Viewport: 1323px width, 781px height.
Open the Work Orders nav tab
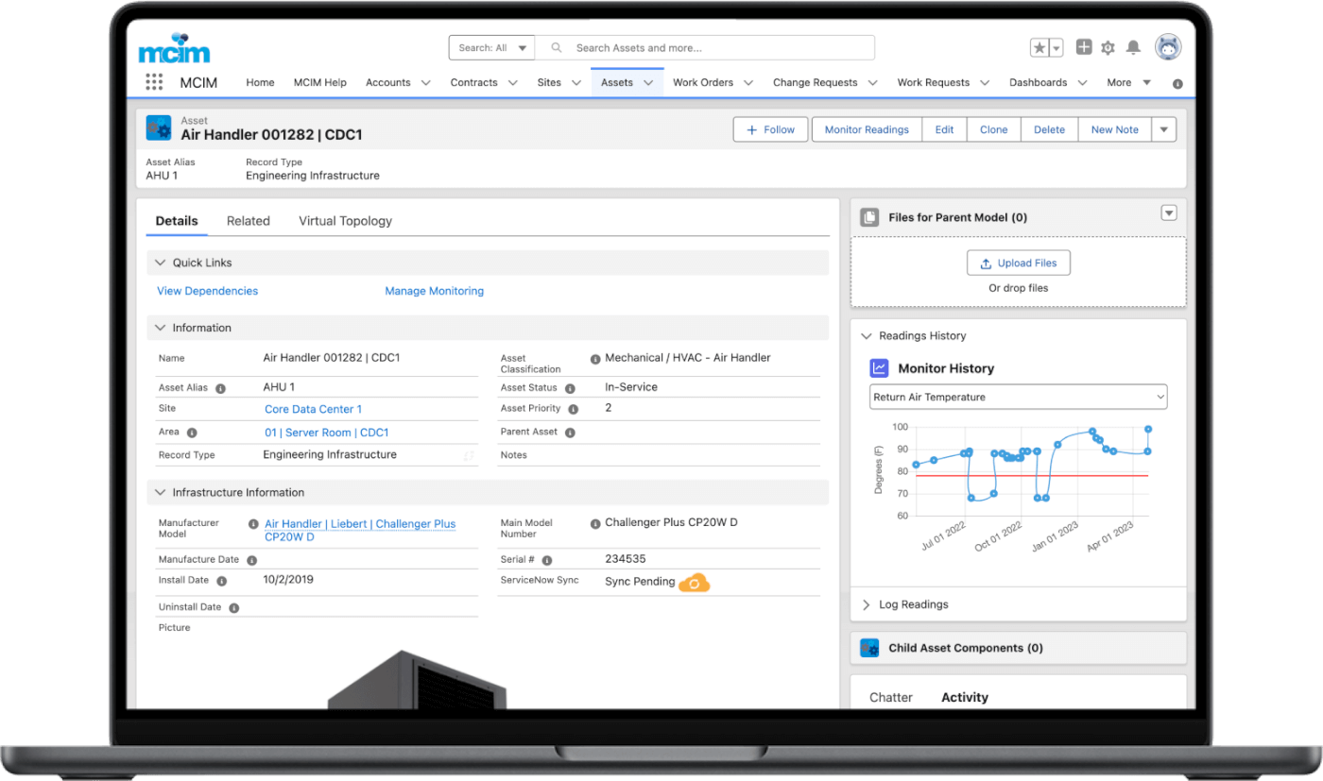[x=703, y=82]
